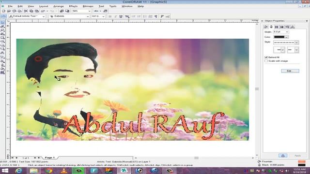Open the Bitmaps menu

pos(88,6)
